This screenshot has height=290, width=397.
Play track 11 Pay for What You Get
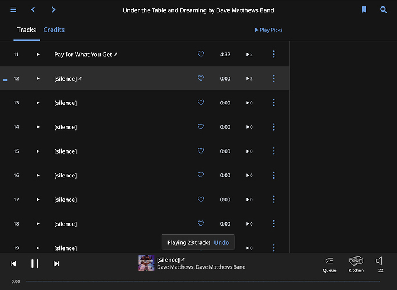click(38, 55)
